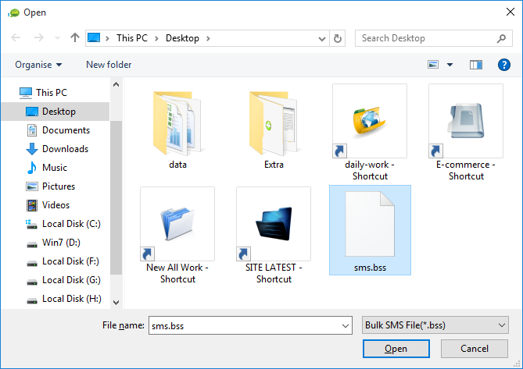Click the 'Extra' folder name label
Viewport: 523px width, 369px height.
pos(274,165)
